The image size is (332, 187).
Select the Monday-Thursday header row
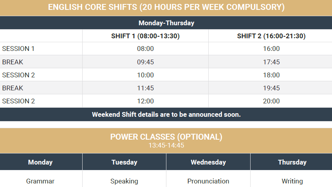166,23
